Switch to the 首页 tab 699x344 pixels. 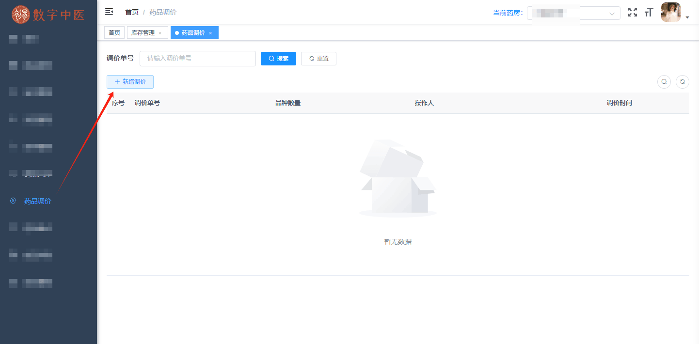(x=114, y=33)
